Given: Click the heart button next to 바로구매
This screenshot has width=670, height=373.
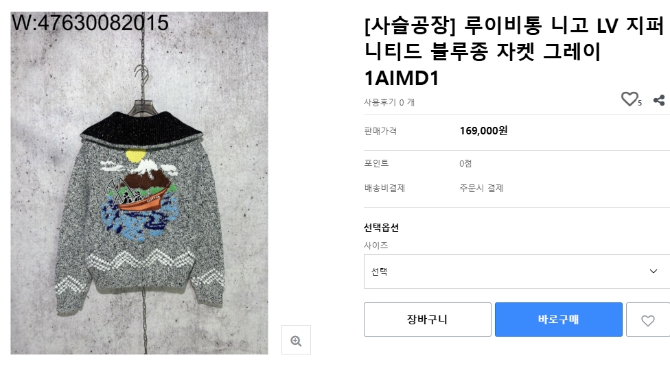Looking at the screenshot, I should tap(647, 320).
